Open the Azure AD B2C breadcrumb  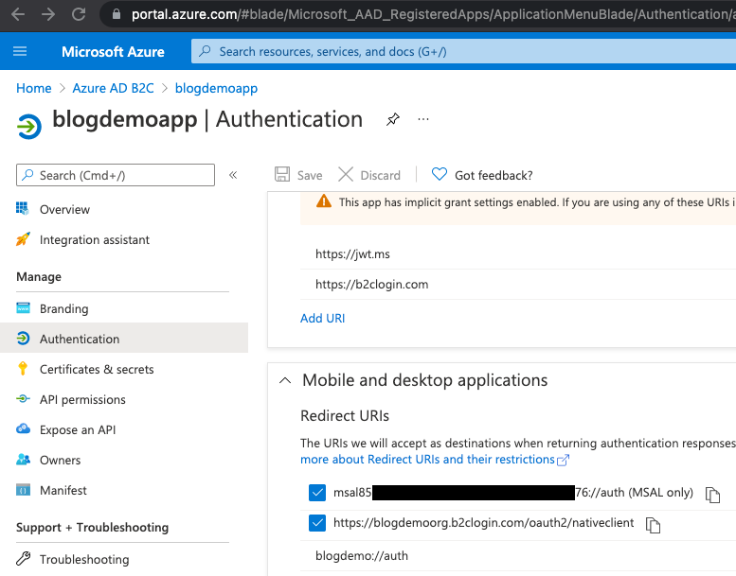point(113,88)
